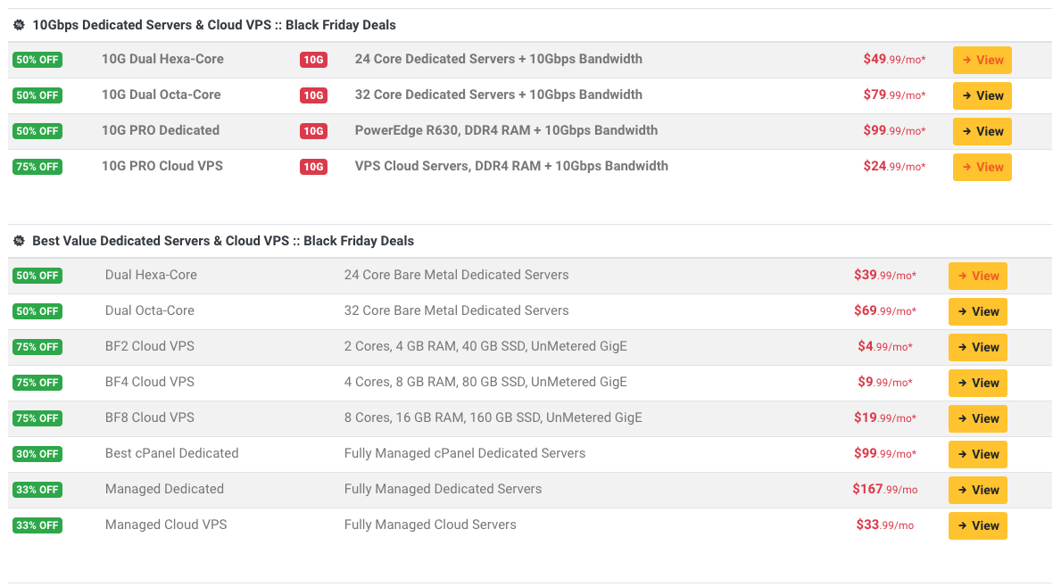Open View for 10G Dual Octa-Core
Viewport: 1061px width, 587px height.
tap(982, 96)
